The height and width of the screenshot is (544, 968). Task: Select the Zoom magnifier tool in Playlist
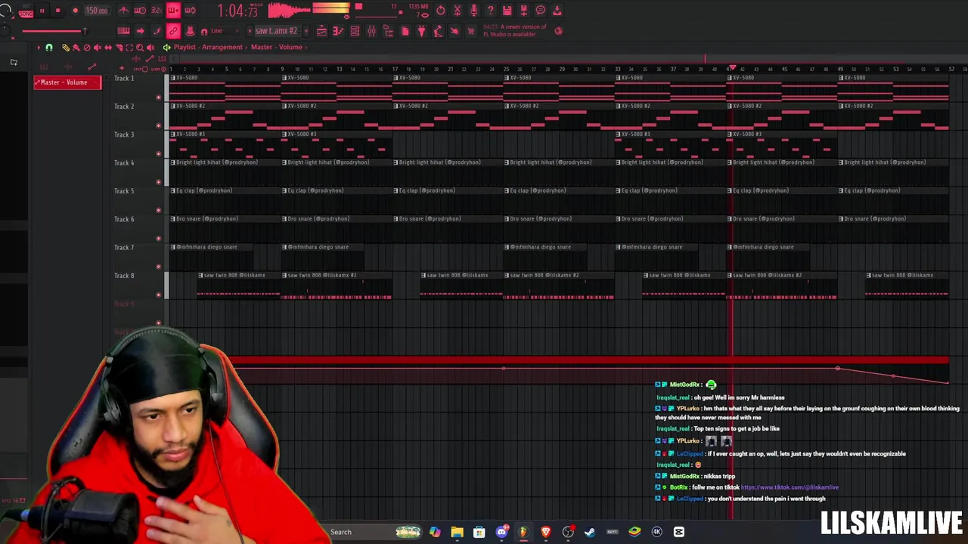coord(140,47)
